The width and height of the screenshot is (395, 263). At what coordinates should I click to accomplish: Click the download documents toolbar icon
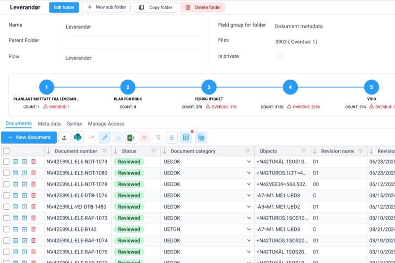118,137
